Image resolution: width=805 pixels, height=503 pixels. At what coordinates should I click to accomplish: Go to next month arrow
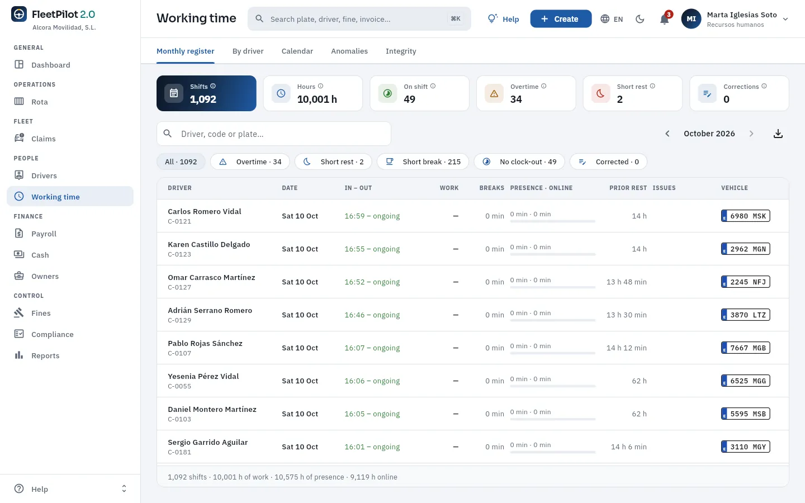(751, 134)
